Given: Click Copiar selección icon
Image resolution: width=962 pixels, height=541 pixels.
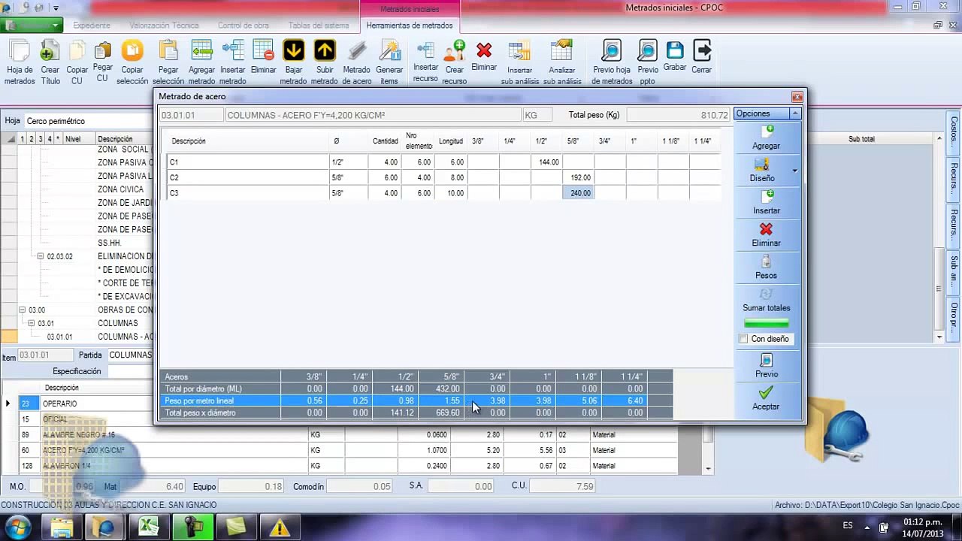Looking at the screenshot, I should [132, 52].
